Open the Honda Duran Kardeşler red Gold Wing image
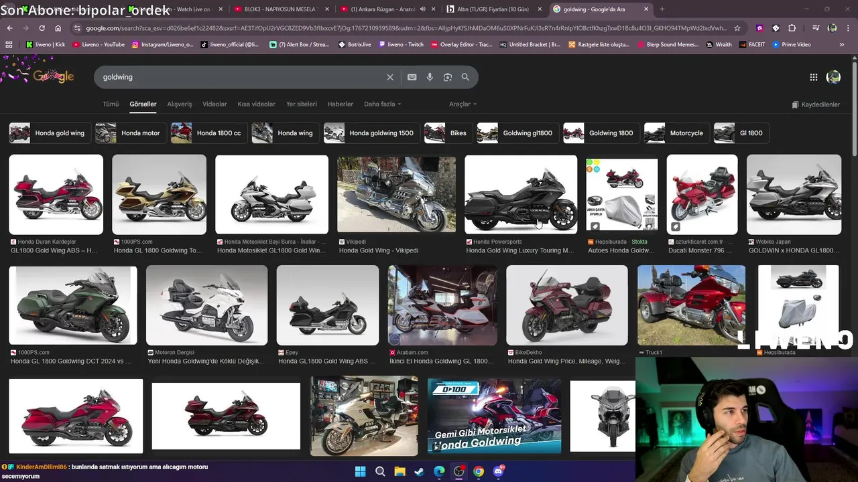 pos(56,194)
